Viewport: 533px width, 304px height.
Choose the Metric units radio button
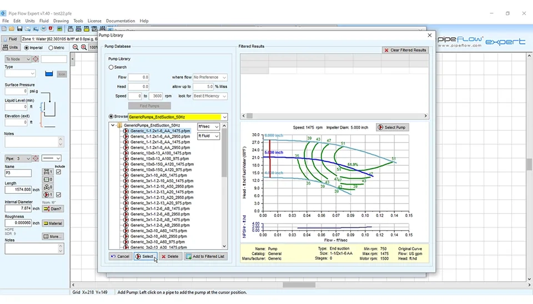point(51,48)
